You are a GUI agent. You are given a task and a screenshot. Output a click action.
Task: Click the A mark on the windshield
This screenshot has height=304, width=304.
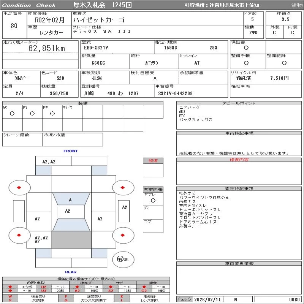pyautogui.click(x=70, y=199)
